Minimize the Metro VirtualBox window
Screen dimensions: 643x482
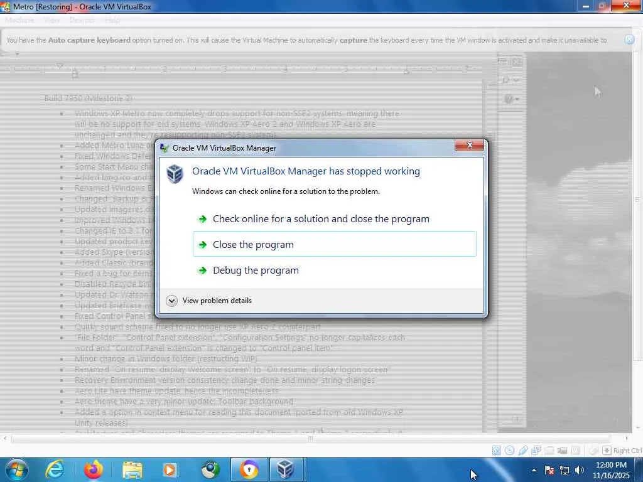coord(586,6)
